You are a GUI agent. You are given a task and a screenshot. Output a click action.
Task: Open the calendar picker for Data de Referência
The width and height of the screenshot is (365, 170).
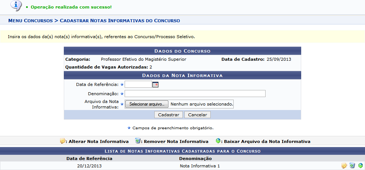(155, 84)
